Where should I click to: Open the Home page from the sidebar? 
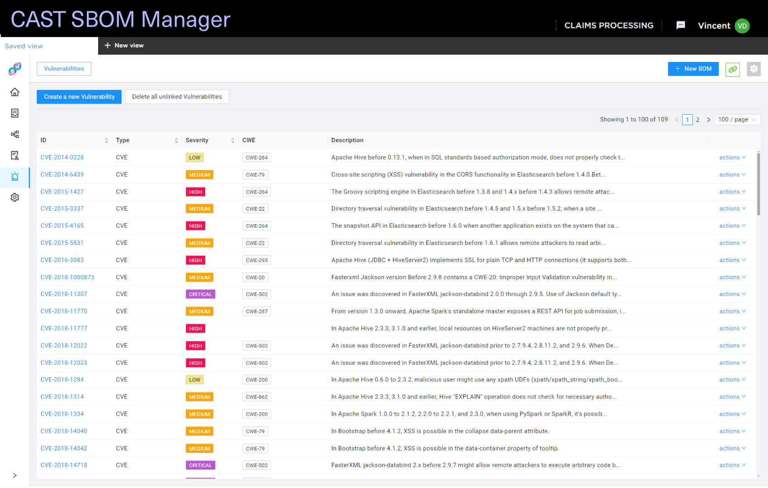coord(15,92)
